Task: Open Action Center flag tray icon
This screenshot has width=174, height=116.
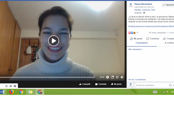Action: click(167, 92)
